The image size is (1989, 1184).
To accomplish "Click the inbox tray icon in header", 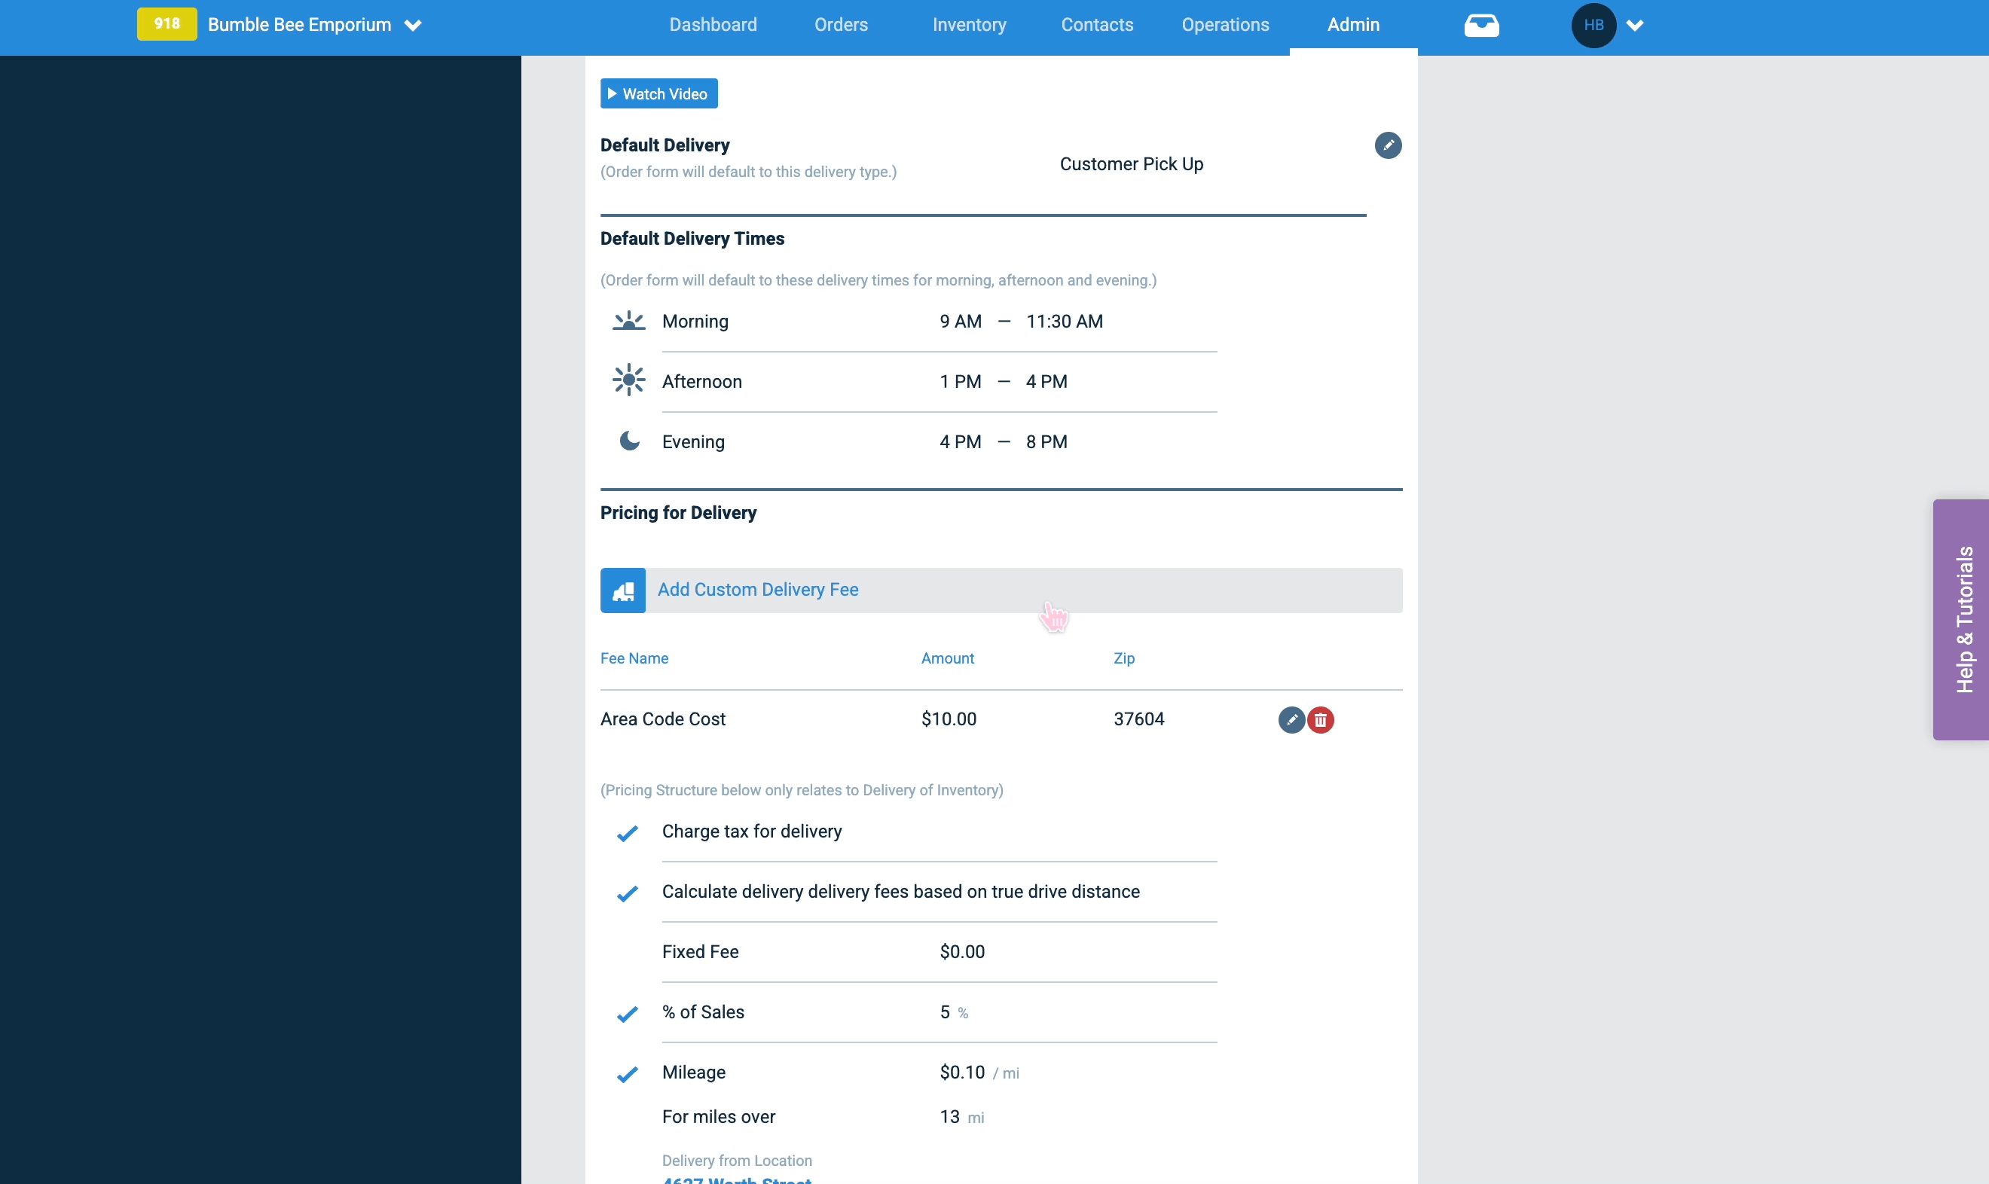I will [x=1480, y=26].
